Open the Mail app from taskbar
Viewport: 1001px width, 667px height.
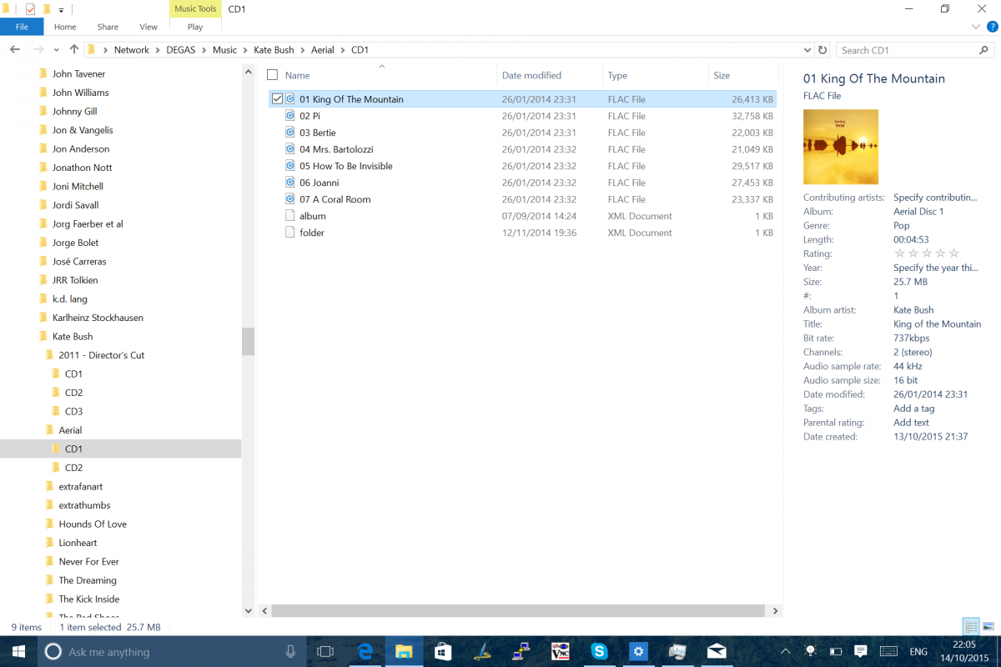tap(717, 651)
